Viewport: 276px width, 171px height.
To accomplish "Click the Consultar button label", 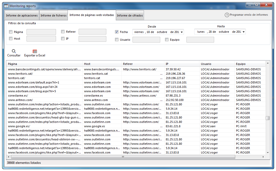I will (x=14, y=55).
